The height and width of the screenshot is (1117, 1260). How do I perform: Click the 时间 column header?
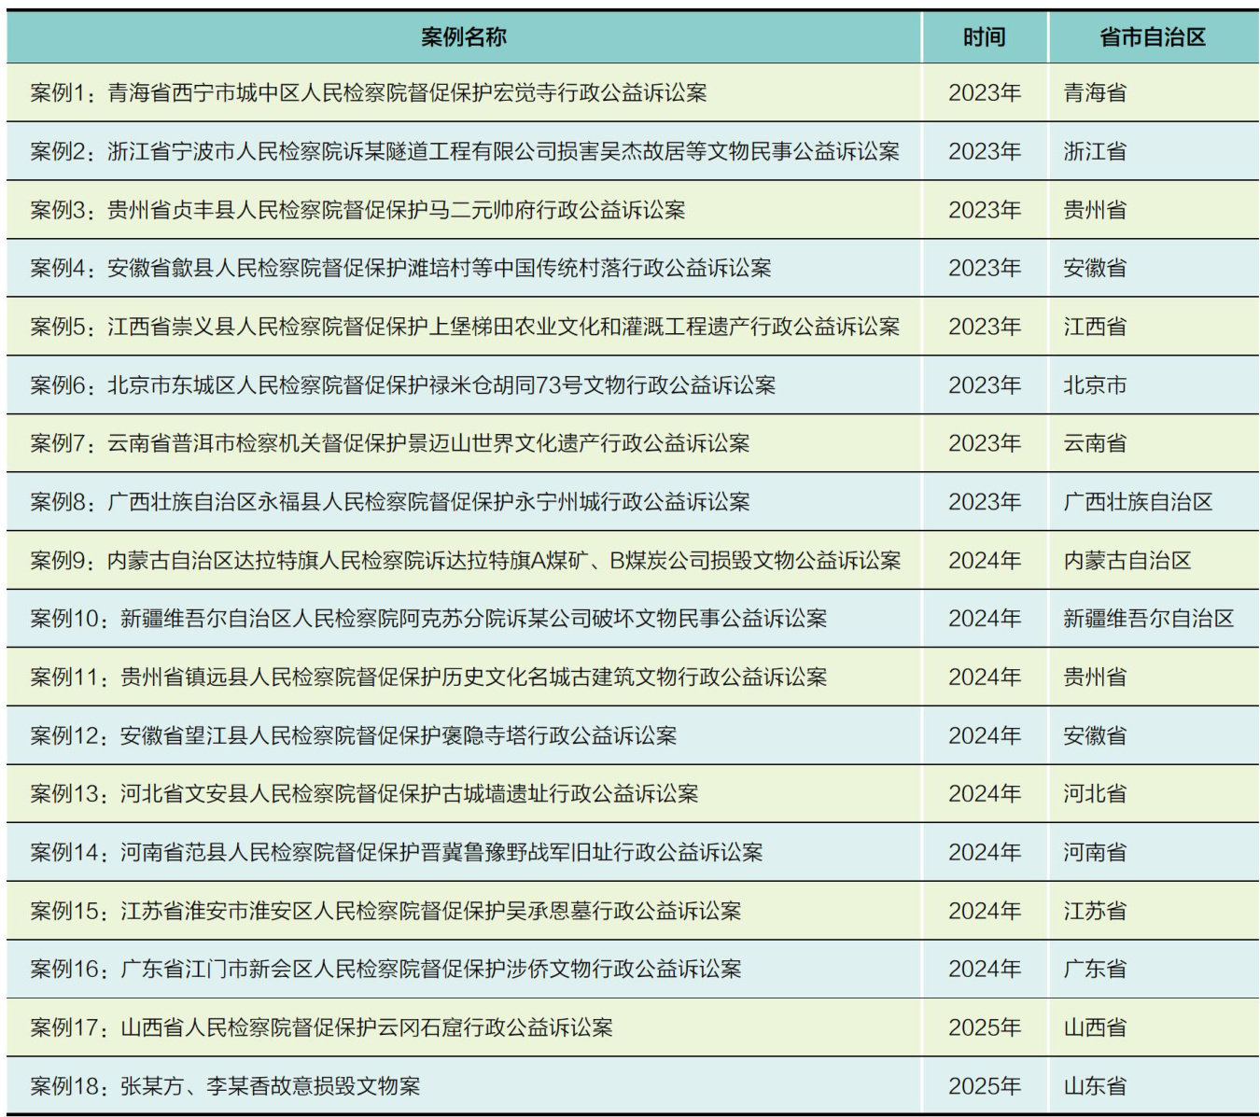[x=984, y=37]
